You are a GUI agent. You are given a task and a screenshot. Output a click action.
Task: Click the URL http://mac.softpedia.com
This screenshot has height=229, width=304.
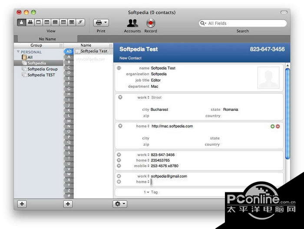[172, 126]
